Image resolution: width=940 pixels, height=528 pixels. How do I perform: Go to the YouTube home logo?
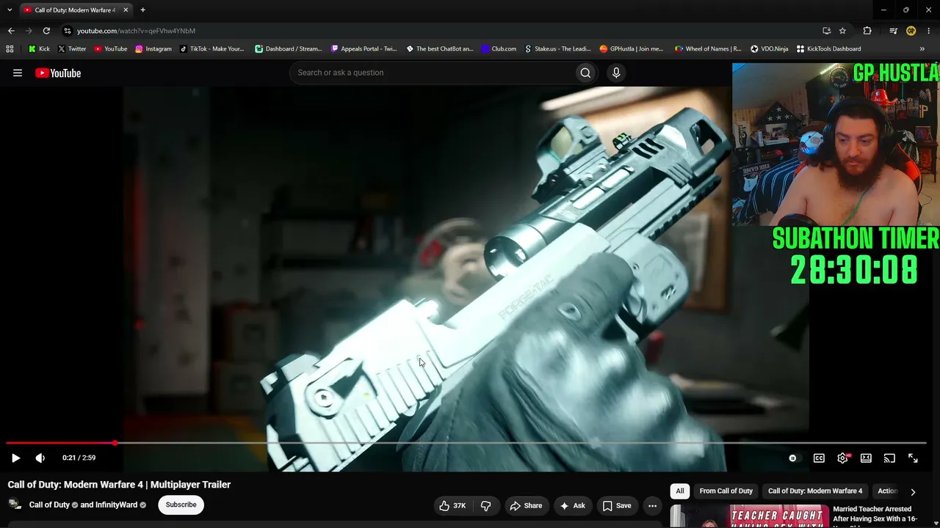58,73
